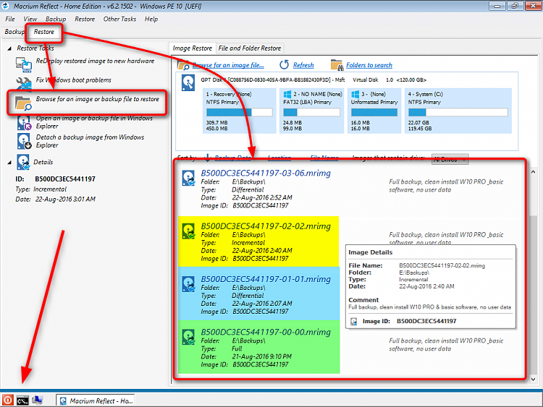This screenshot has height=407, width=543.
Task: Open the Backup menu
Action: pyautogui.click(x=56, y=19)
